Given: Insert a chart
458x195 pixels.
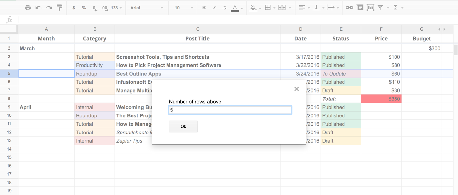Looking at the screenshot, I should click(x=370, y=7).
